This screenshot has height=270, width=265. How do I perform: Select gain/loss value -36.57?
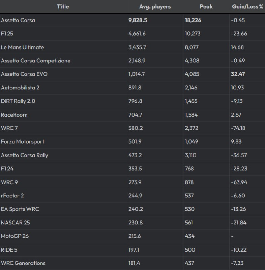coord(239,155)
